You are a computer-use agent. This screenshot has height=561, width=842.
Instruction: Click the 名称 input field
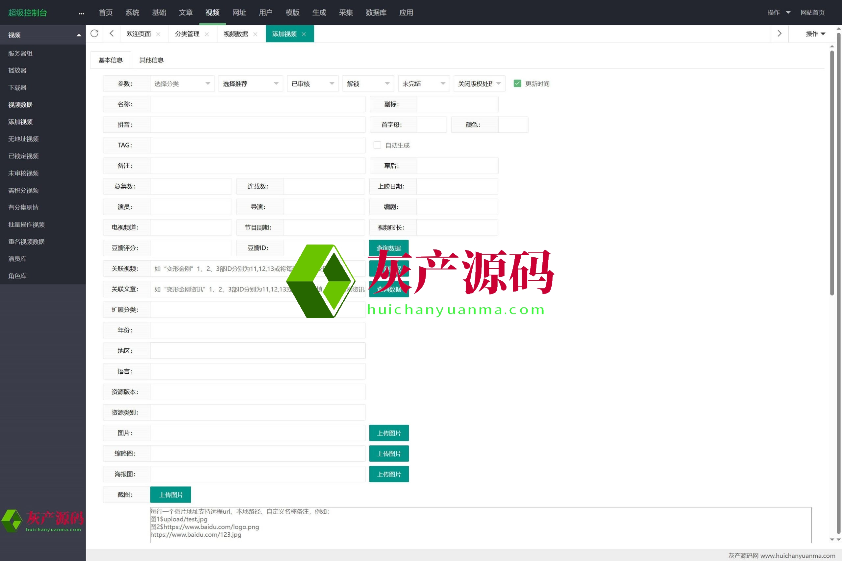tap(258, 104)
